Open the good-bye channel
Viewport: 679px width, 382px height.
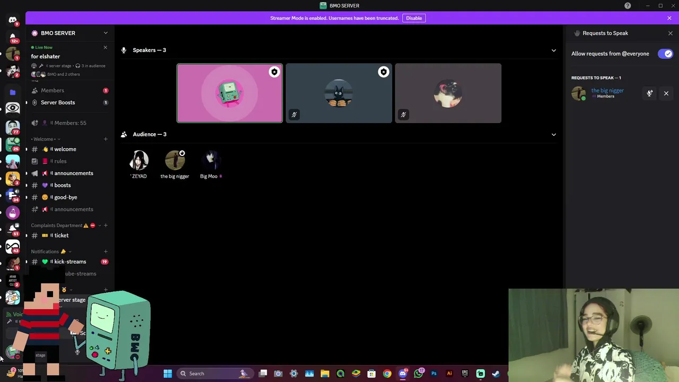tap(69, 197)
